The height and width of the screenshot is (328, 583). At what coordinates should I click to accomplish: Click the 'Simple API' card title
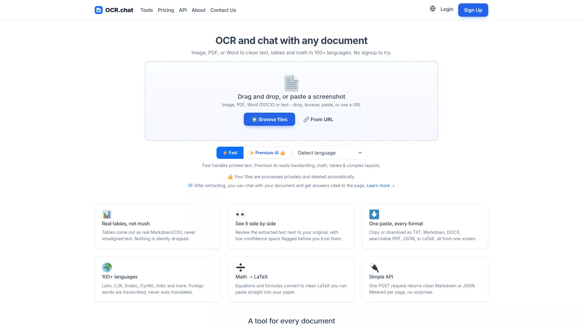pos(381,277)
